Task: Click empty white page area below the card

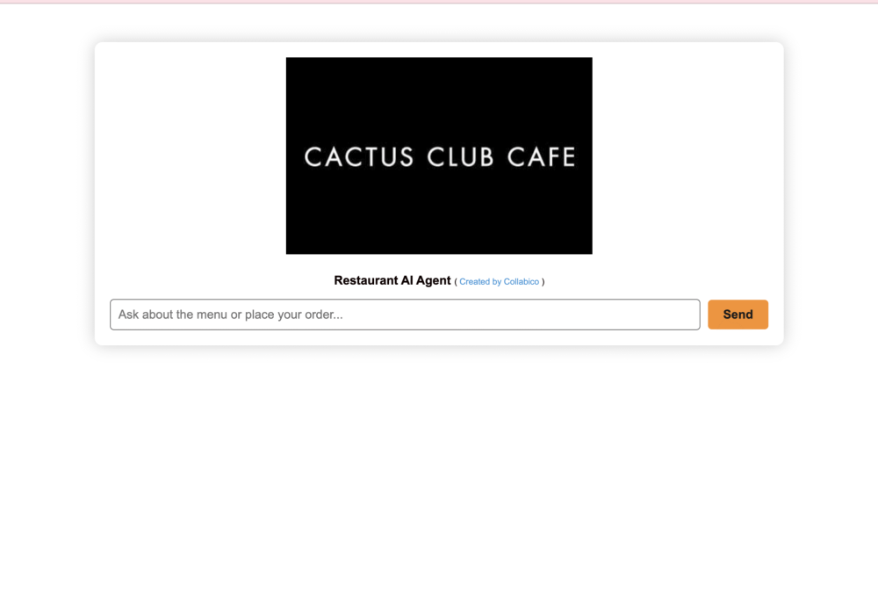Action: [439, 483]
